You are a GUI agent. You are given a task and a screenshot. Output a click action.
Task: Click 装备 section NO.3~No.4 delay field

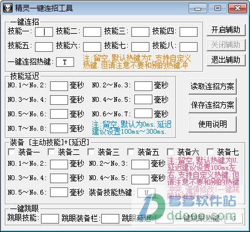[59, 178]
